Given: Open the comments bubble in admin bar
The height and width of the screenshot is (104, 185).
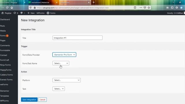Looking at the screenshot, I should pyautogui.click(x=23, y=13).
